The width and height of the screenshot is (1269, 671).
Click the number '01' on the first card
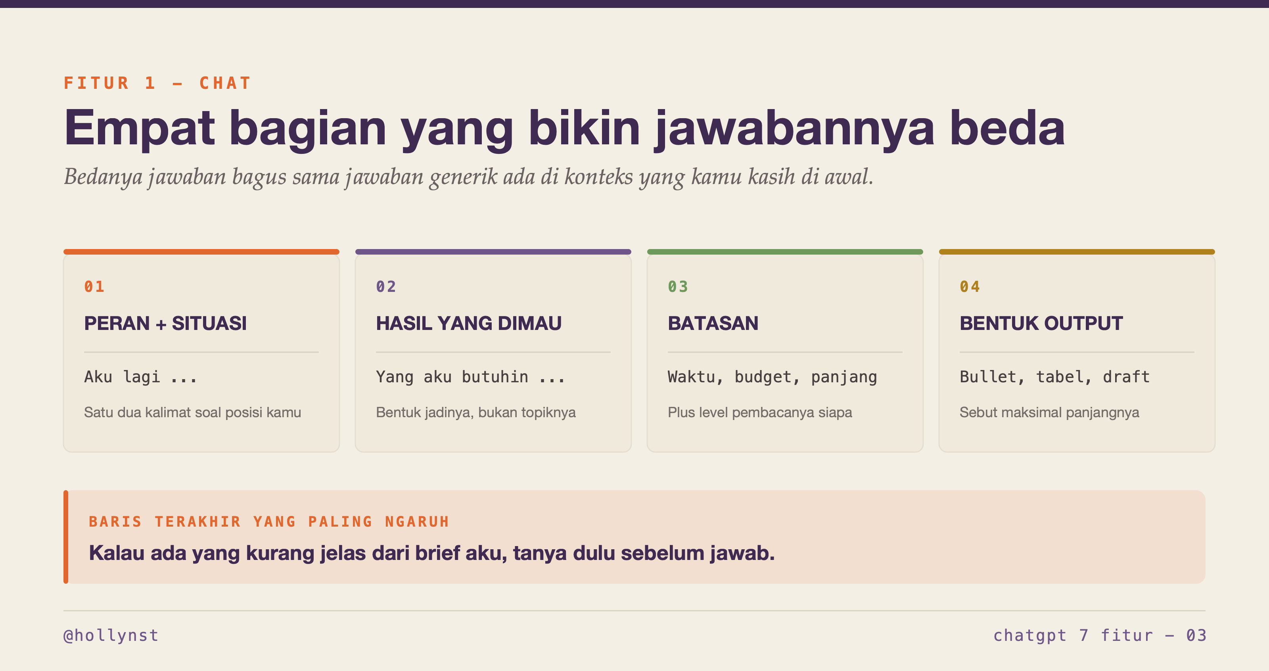pyautogui.click(x=94, y=286)
